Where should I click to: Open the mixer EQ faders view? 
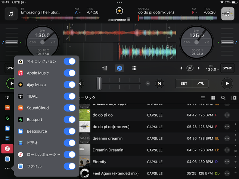(x=105, y=68)
